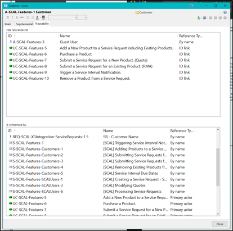Screen dimensions: 233x231
Task: Open the blue help question mark
Action: click(225, 12)
